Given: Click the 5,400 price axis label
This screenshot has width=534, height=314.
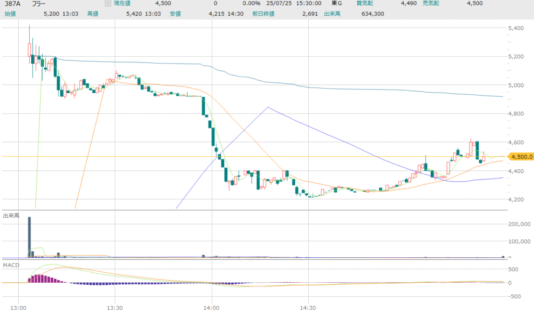Looking at the screenshot, I should tap(516, 28).
